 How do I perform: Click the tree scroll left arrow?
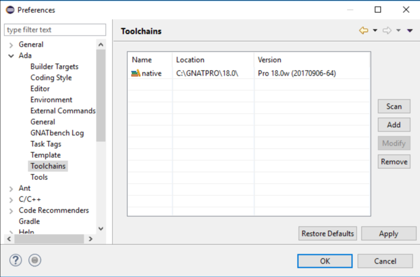[x=9, y=239]
